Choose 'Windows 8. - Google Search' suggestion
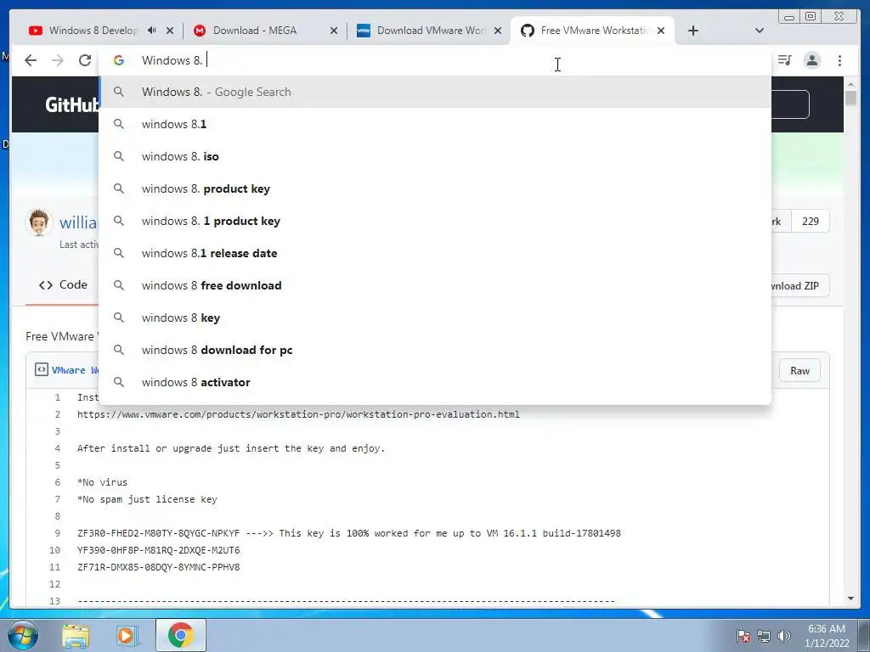 (x=435, y=92)
